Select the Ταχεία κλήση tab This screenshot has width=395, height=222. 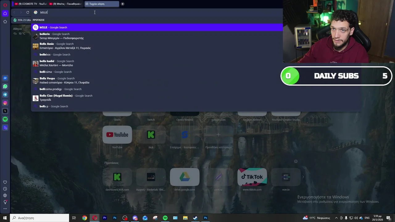(101, 4)
